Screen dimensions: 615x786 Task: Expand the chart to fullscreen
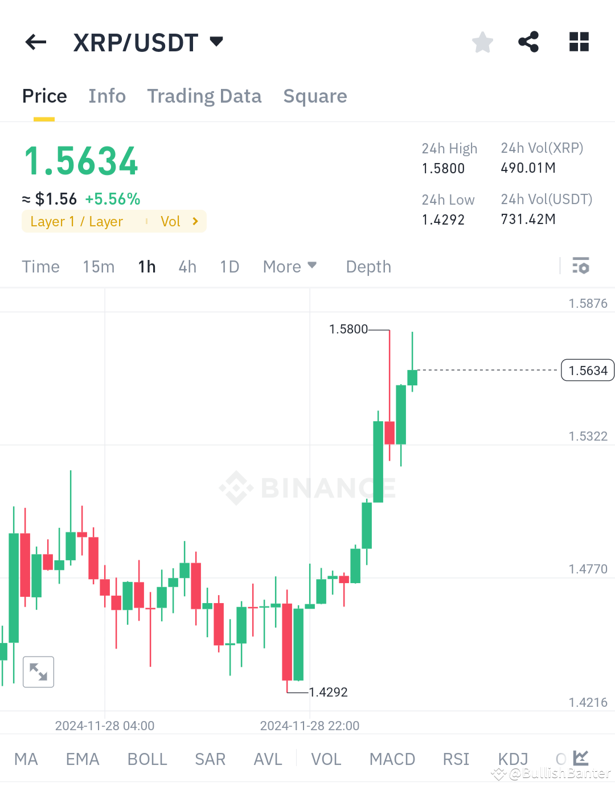pos(38,671)
